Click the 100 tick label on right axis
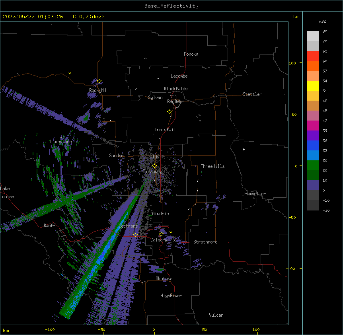Image resolution: width=343 pixels, height=335 pixels. [292, 63]
